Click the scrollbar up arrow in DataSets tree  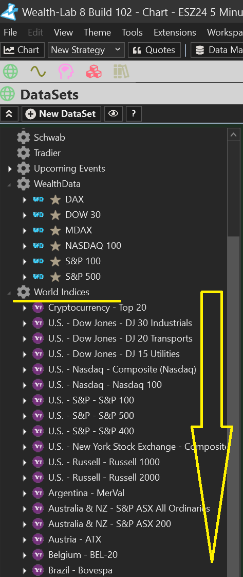click(x=233, y=135)
